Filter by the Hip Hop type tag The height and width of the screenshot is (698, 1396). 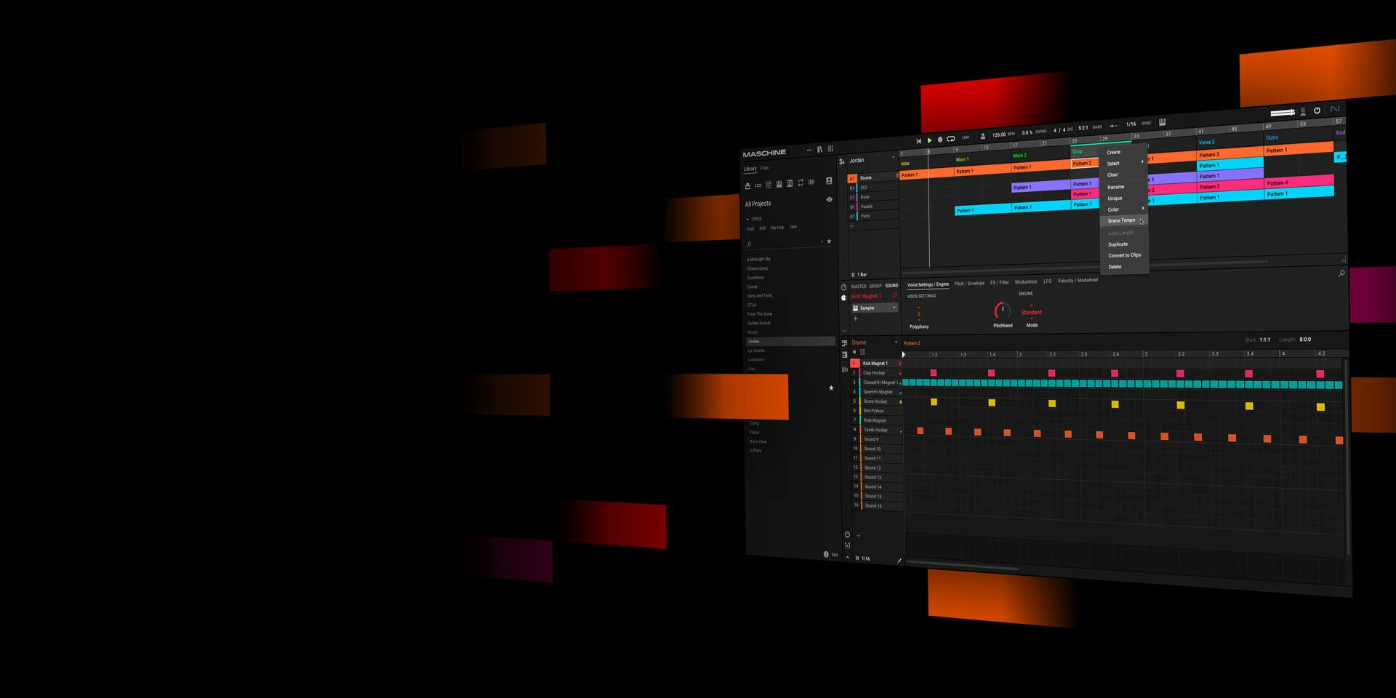(777, 228)
